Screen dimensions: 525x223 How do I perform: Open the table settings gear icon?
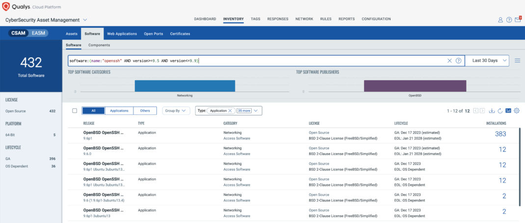[517, 111]
